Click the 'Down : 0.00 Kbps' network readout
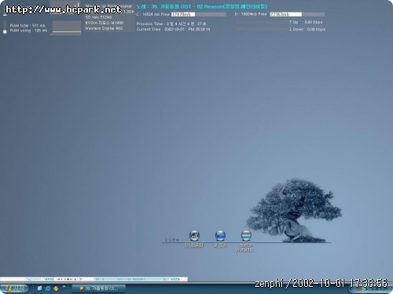Viewport: 393px width, 294px height. (x=307, y=29)
